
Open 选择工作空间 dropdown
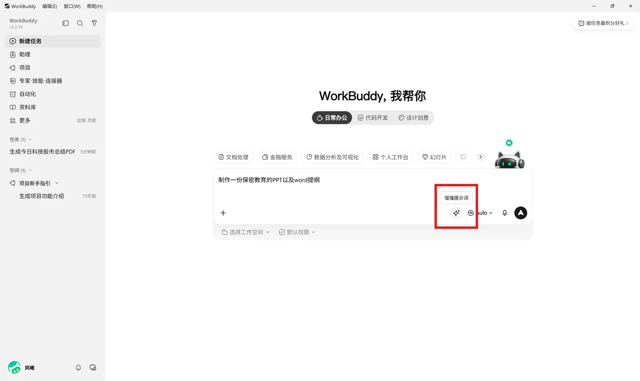[246, 232]
